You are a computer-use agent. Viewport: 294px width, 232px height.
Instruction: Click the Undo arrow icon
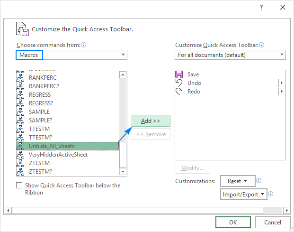[x=179, y=83]
